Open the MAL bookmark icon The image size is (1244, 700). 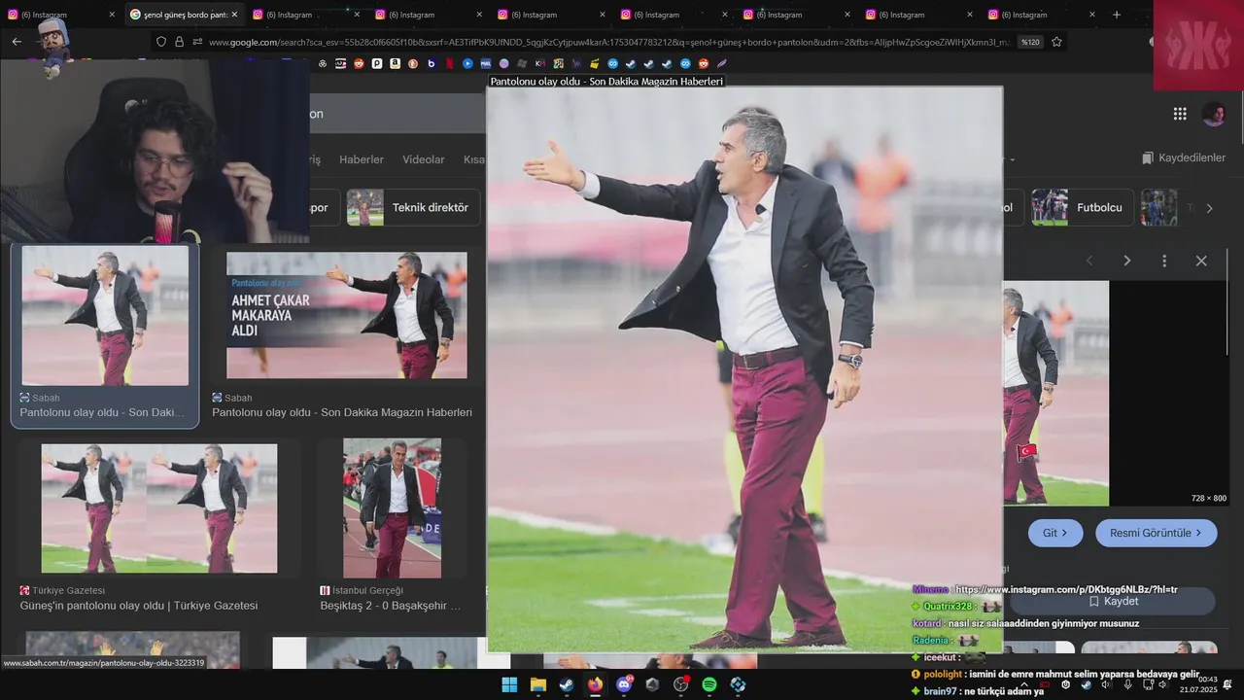coord(486,63)
